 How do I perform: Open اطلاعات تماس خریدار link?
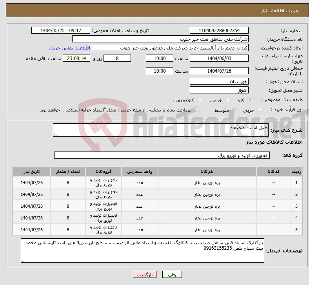tap(69, 48)
